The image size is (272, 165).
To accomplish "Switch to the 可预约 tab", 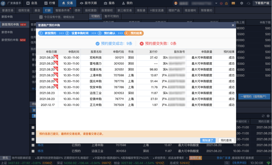I will tap(95, 16).
